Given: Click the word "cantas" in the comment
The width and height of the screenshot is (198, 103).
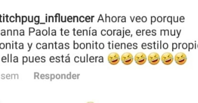Looking at the screenshot, I should 53,45.
